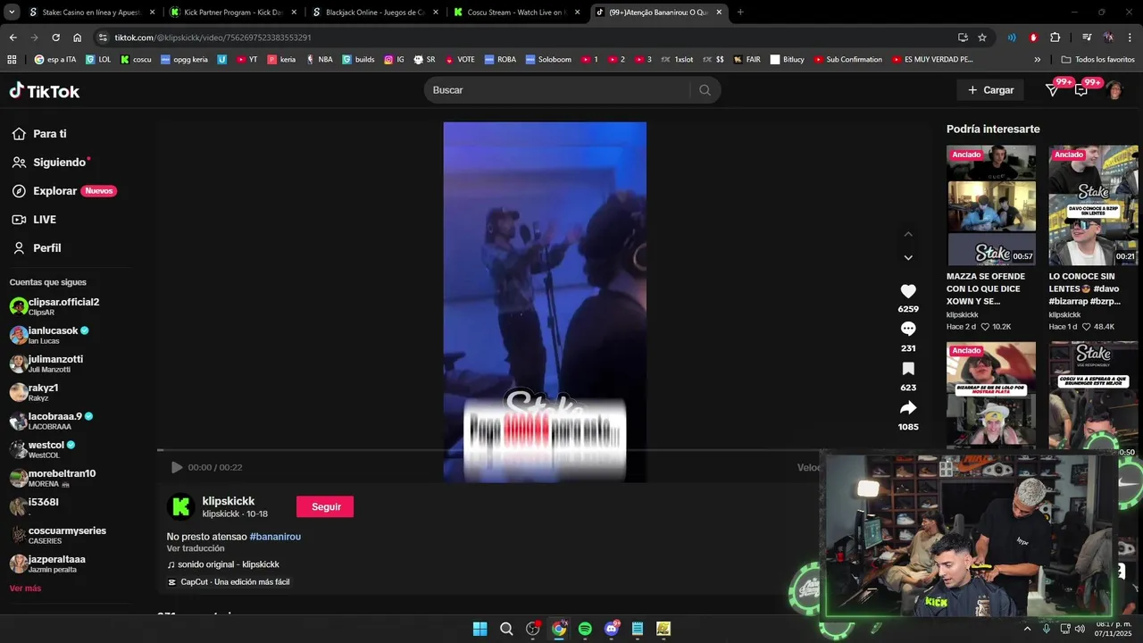
Task: Play the video
Action: tap(177, 467)
